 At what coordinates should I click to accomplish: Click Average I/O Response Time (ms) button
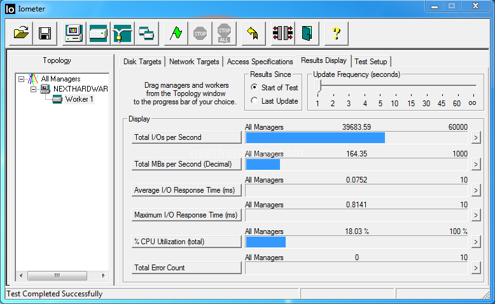(x=186, y=190)
